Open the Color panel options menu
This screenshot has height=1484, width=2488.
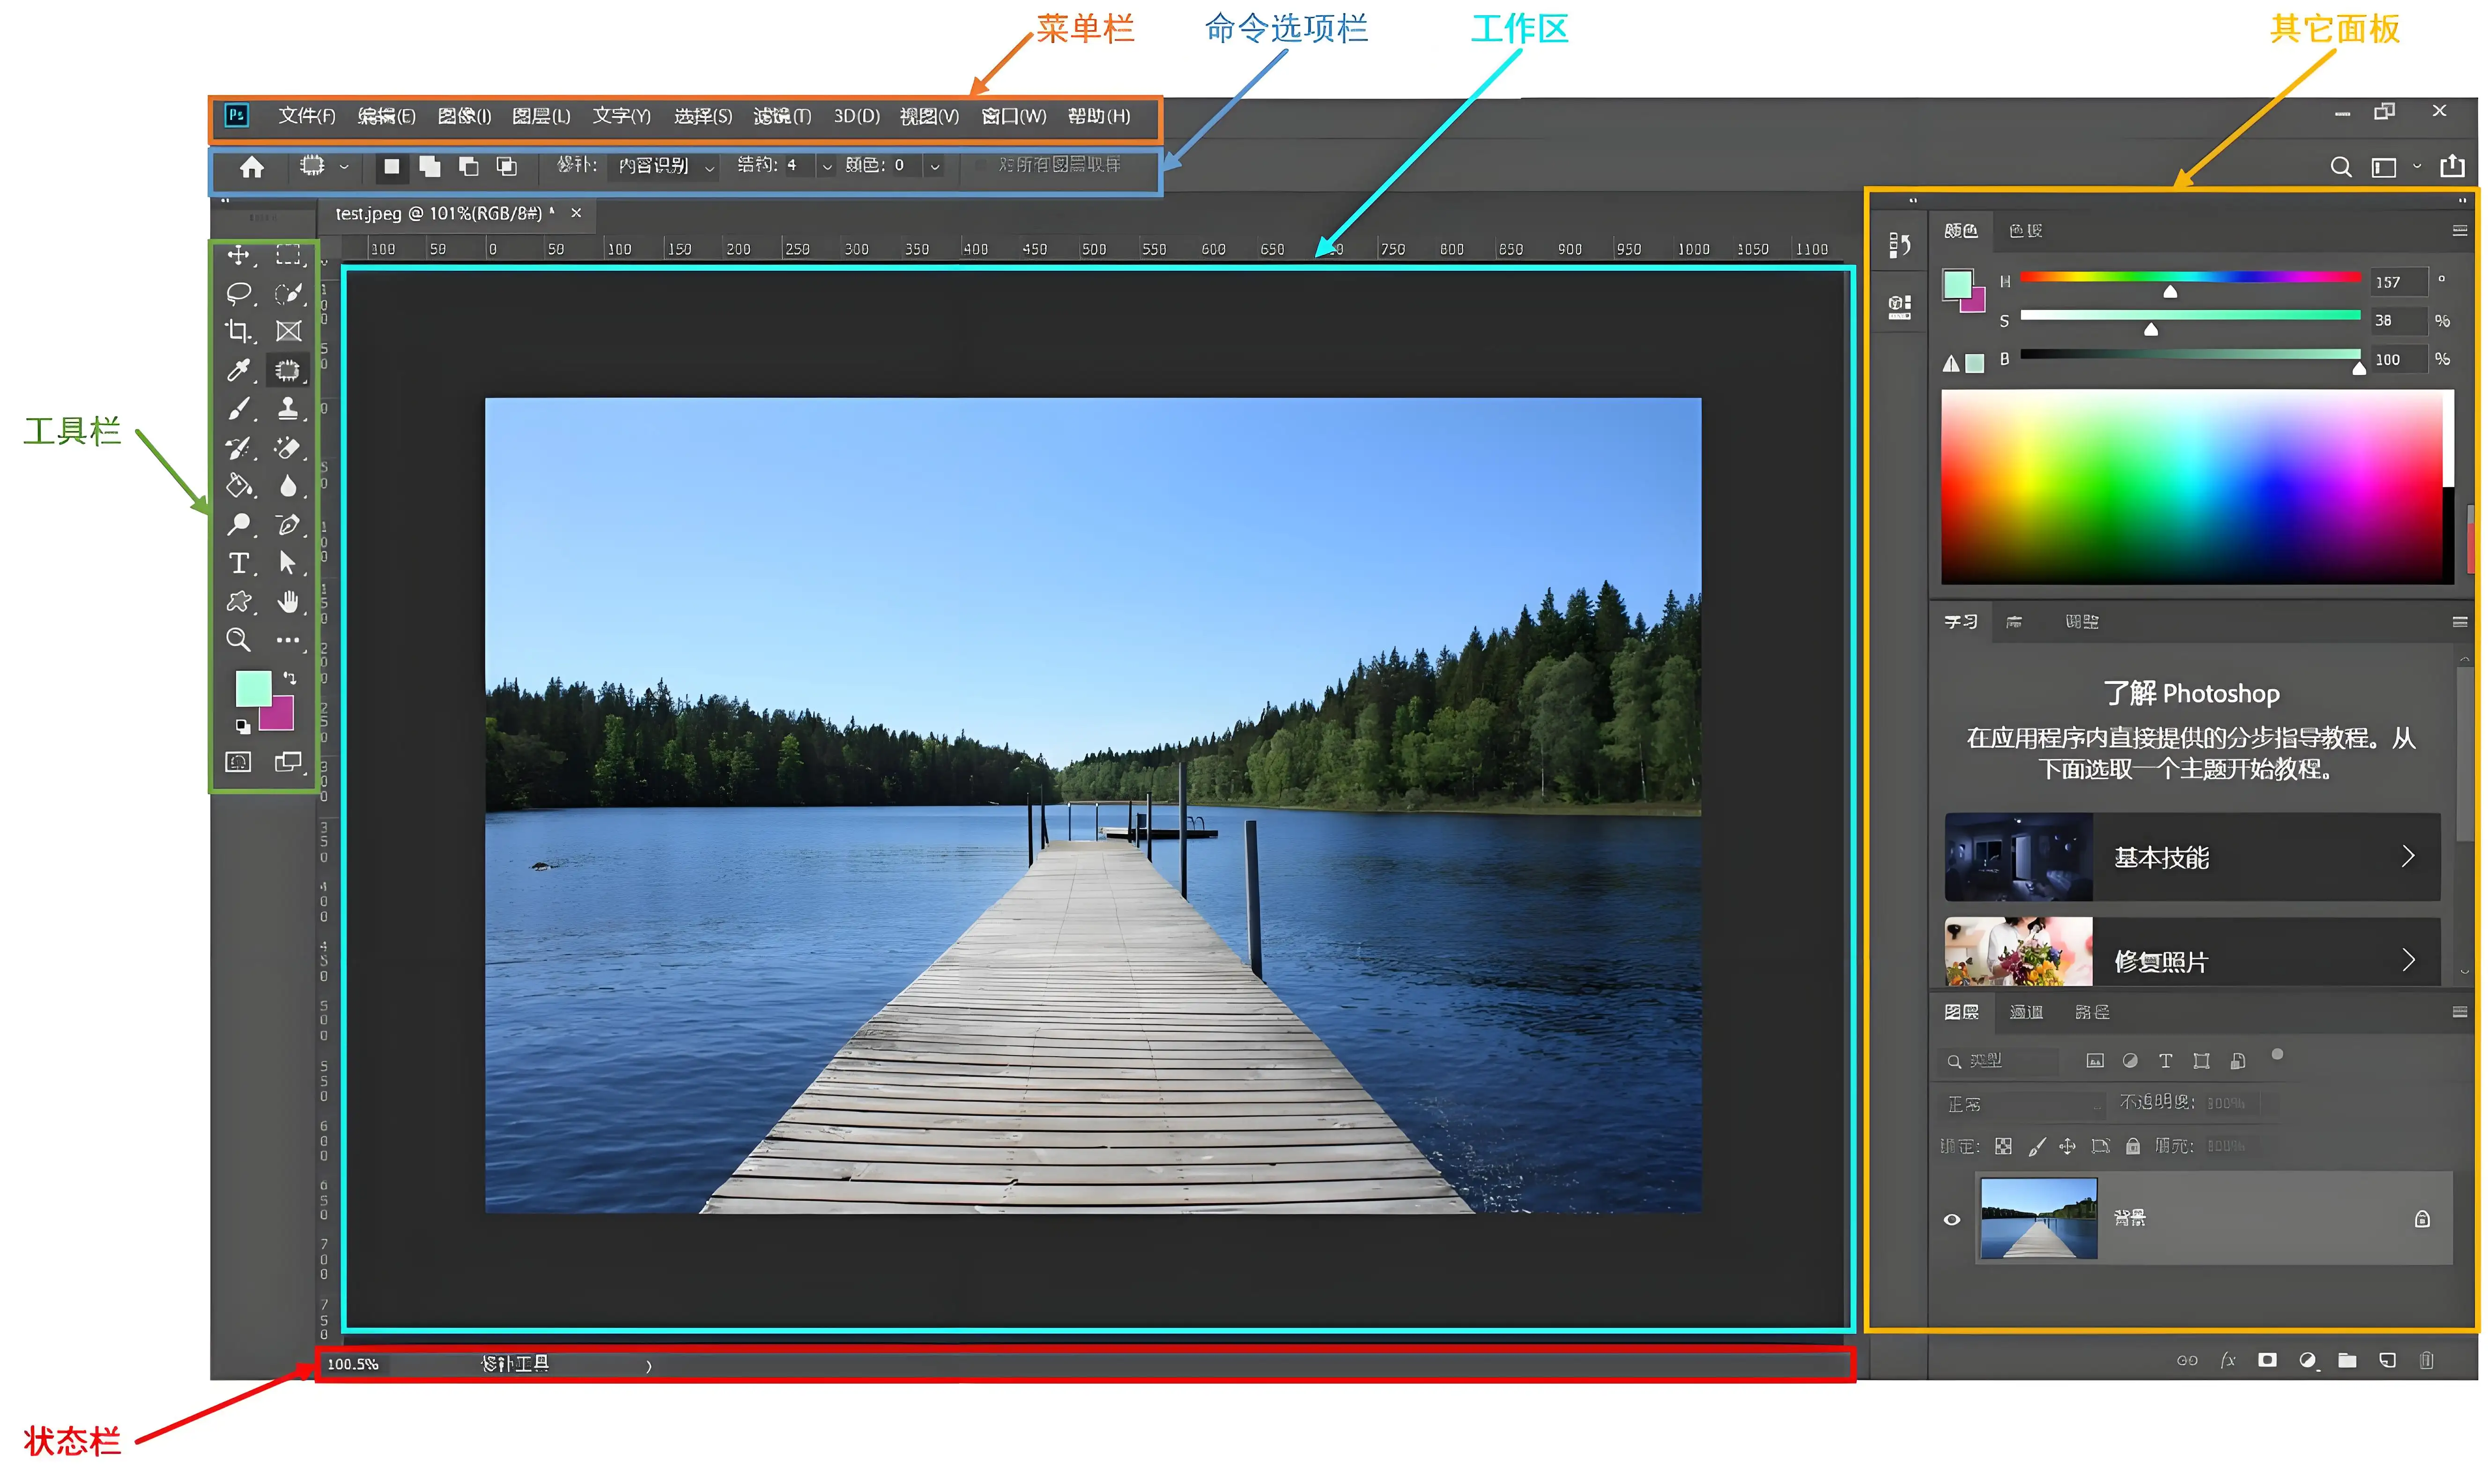coord(2460,231)
